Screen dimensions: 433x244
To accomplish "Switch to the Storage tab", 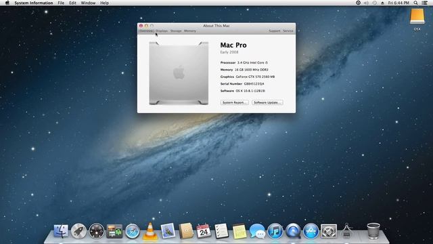I will click(176, 31).
